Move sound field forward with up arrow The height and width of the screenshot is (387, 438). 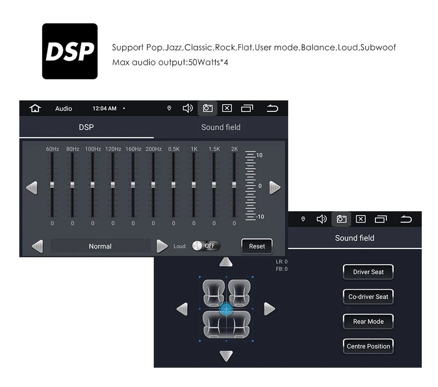[x=226, y=262]
